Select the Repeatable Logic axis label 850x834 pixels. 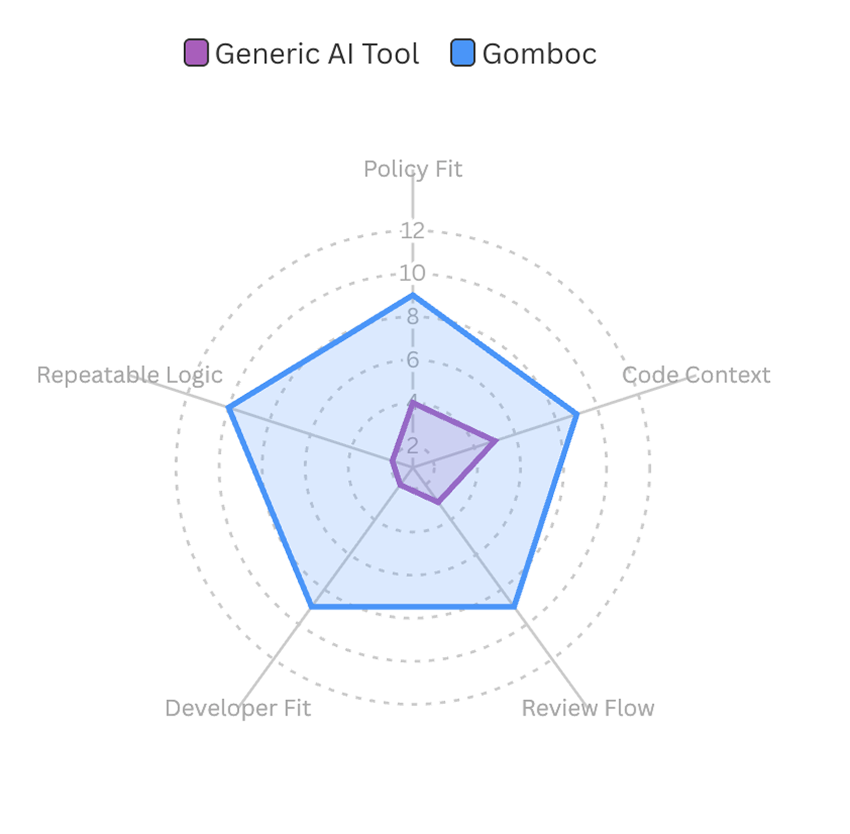(130, 375)
